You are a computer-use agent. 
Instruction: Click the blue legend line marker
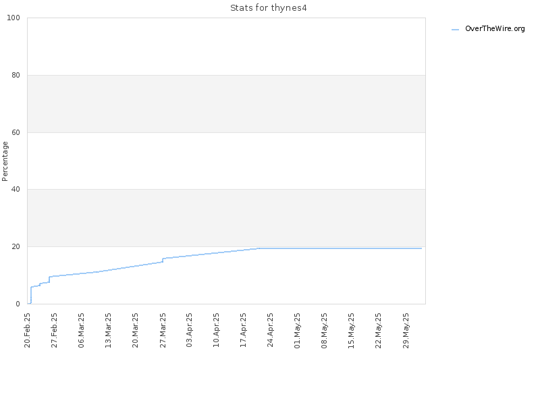(455, 30)
